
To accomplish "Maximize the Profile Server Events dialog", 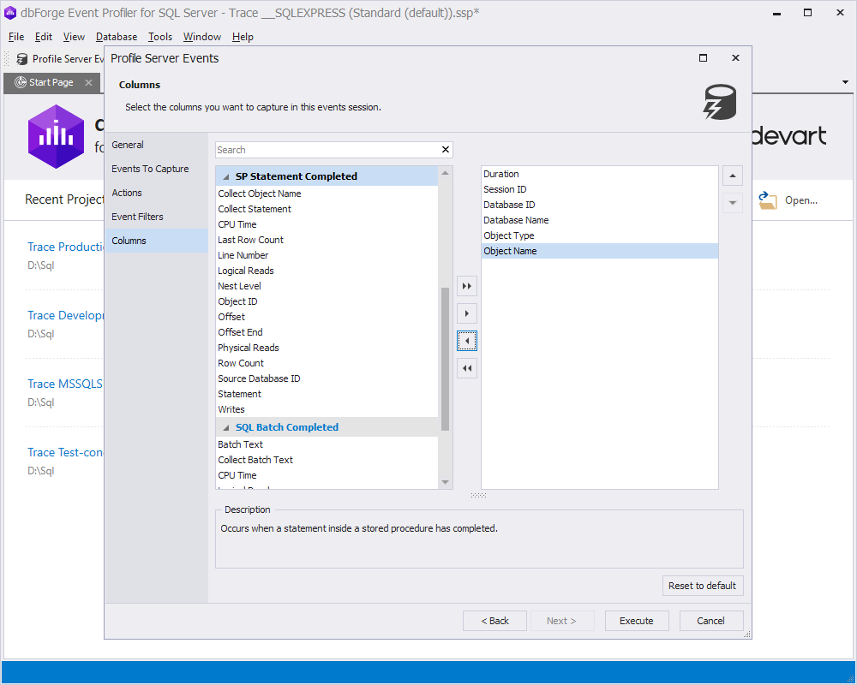I will (703, 58).
